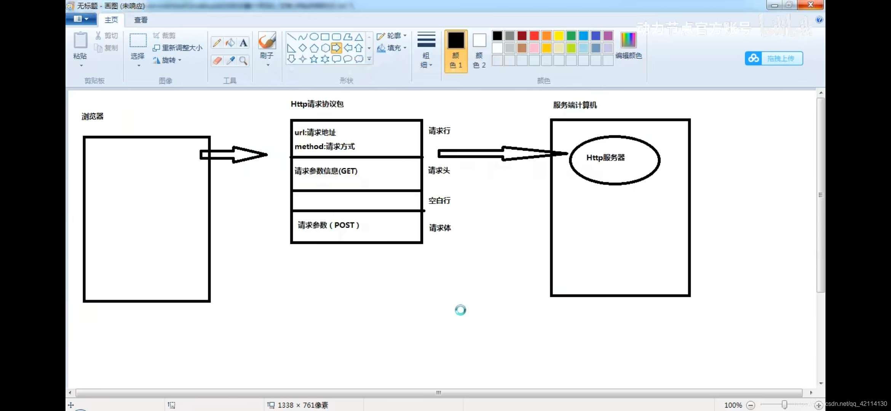
Task: Switch to the 查看 tab
Action: tap(141, 20)
